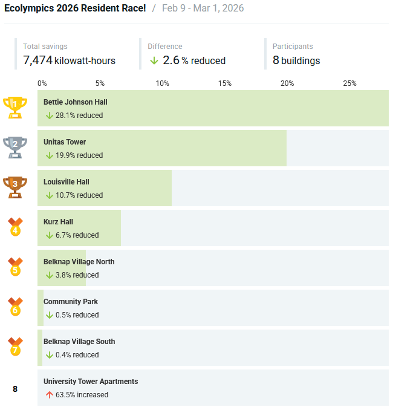Click the seventh-place medal icon
Viewport: 393px width, 410px height.
coord(15,347)
